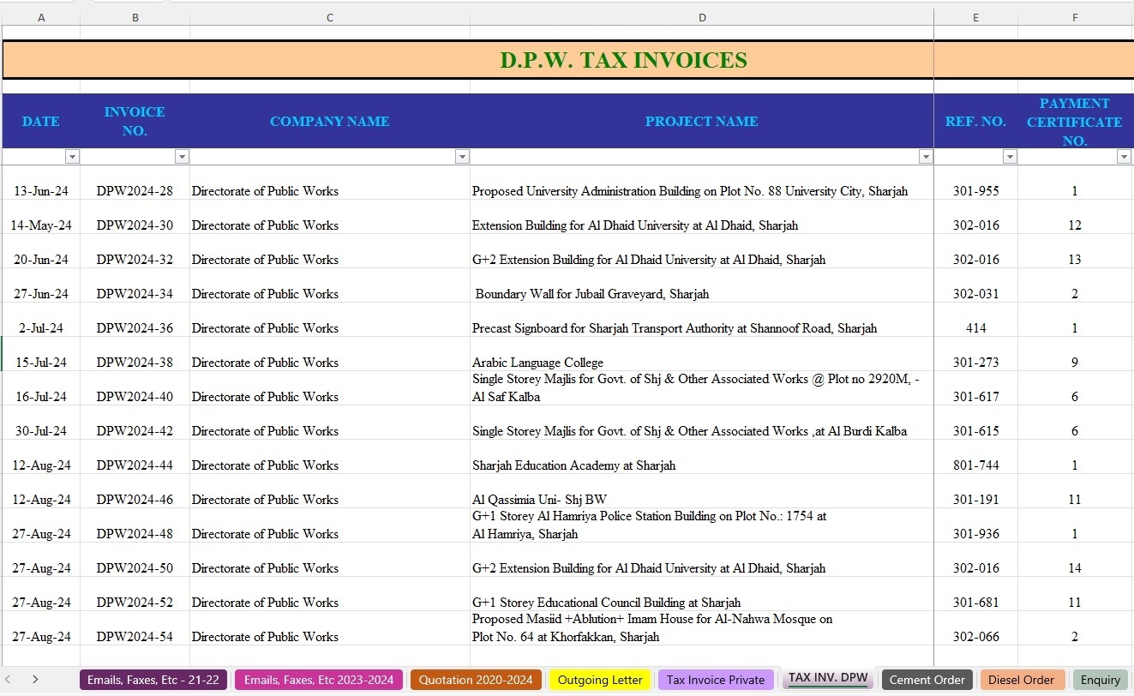
Task: Click the PAYMENT CERTIFICATE NO. header cell
Action: click(1075, 121)
